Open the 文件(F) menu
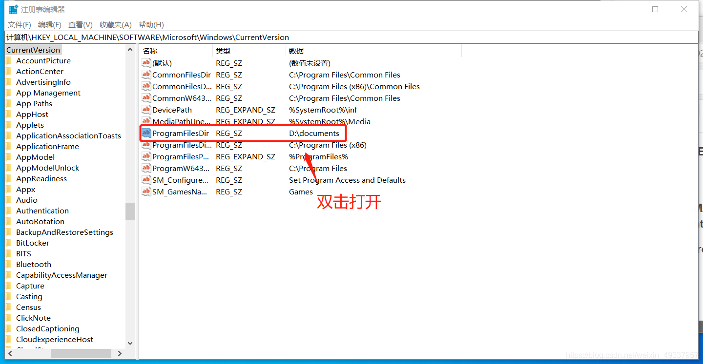 click(x=20, y=25)
